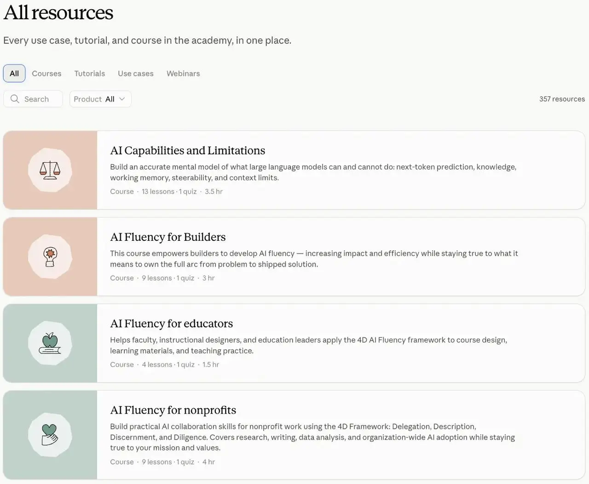Show only Use cases resources
Viewport: 589px width, 484px height.
click(x=136, y=74)
